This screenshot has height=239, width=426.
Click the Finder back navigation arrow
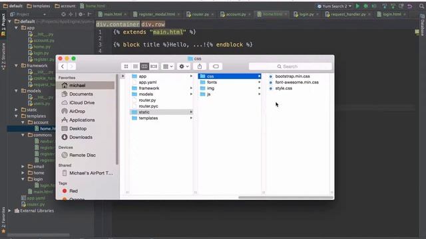(x=63, y=66)
